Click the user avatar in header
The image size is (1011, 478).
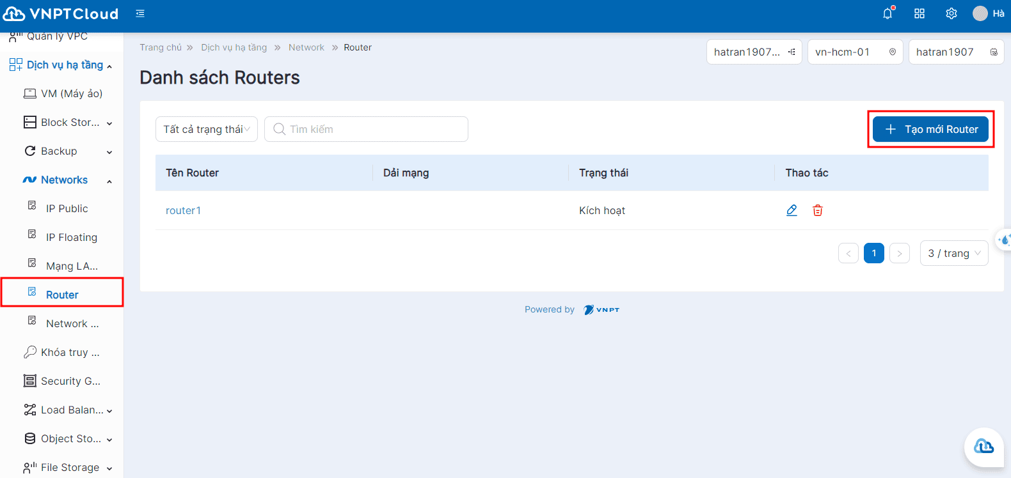click(x=980, y=13)
